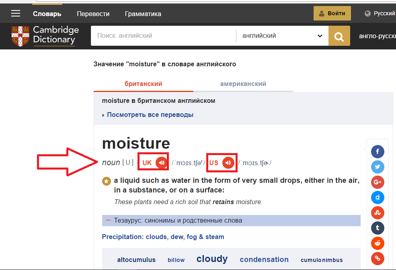Click the Войти login button
396x270 pixels.
(332, 13)
